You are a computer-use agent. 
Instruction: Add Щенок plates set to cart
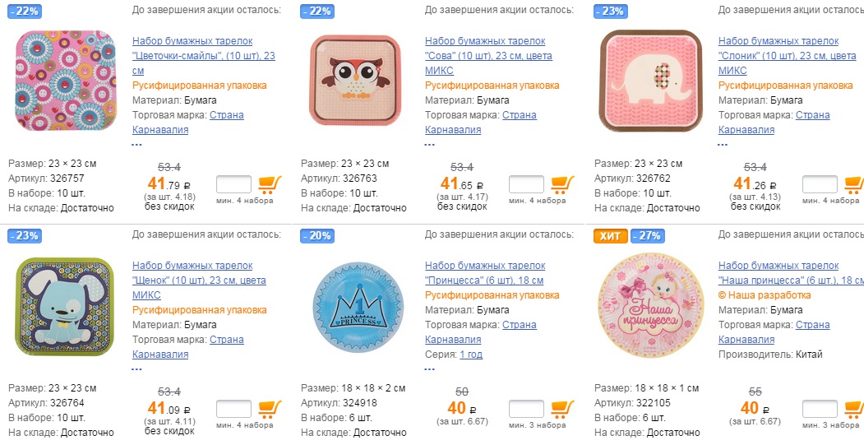pyautogui.click(x=270, y=409)
